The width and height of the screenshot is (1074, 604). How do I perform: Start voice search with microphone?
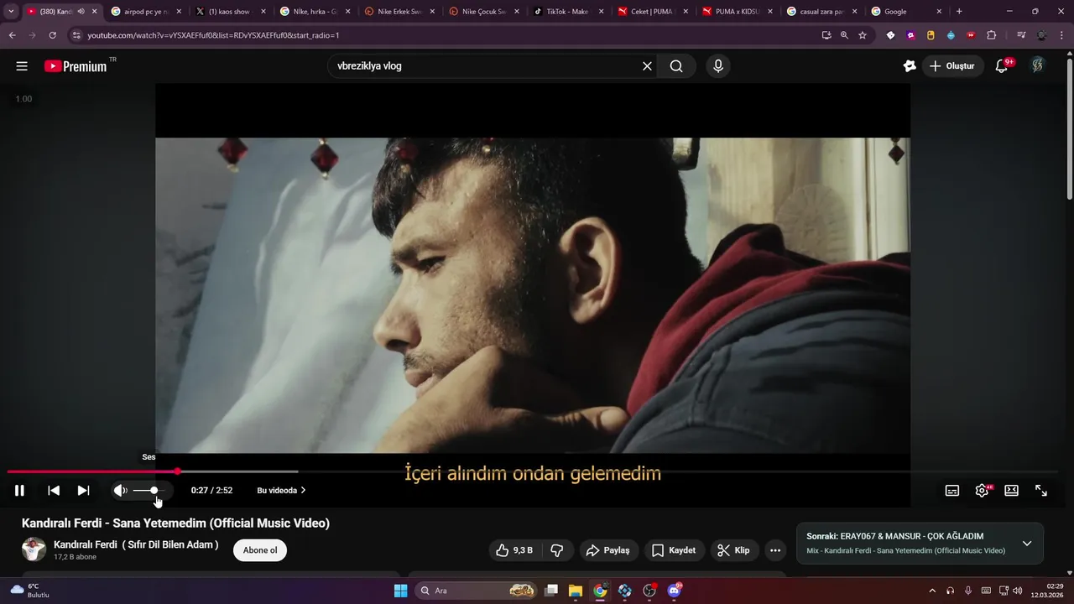pyautogui.click(x=718, y=66)
